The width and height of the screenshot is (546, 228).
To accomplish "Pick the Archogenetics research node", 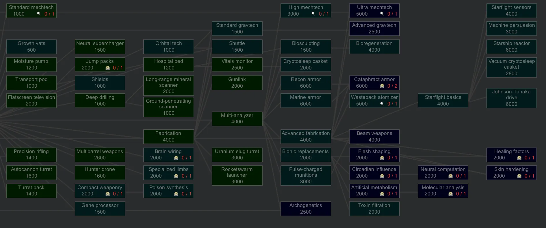I will pos(306,208).
